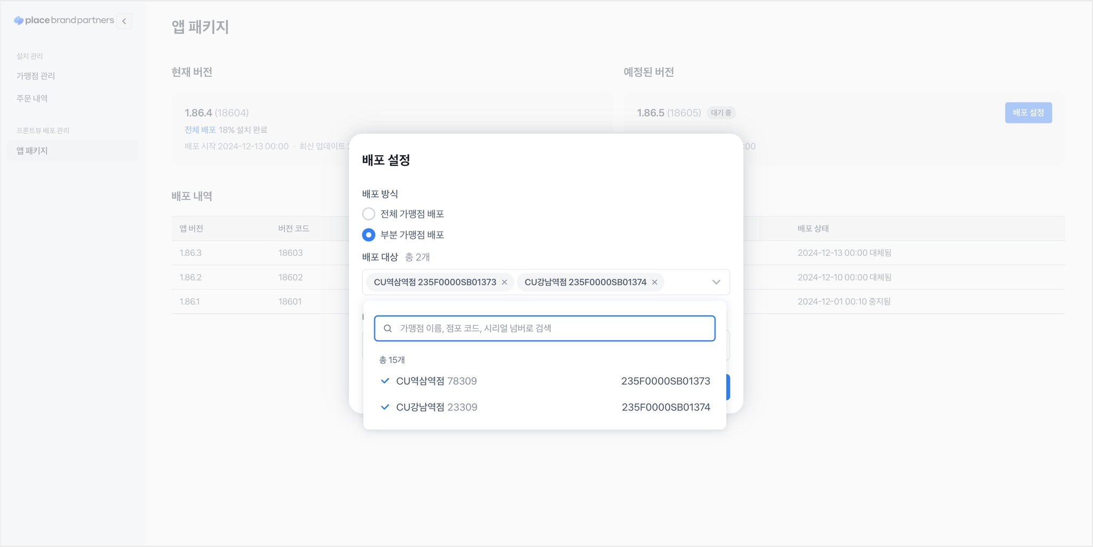This screenshot has height=547, width=1093.
Task: Click the 2024-12-10 00:00 대체됨 status
Action: [844, 277]
